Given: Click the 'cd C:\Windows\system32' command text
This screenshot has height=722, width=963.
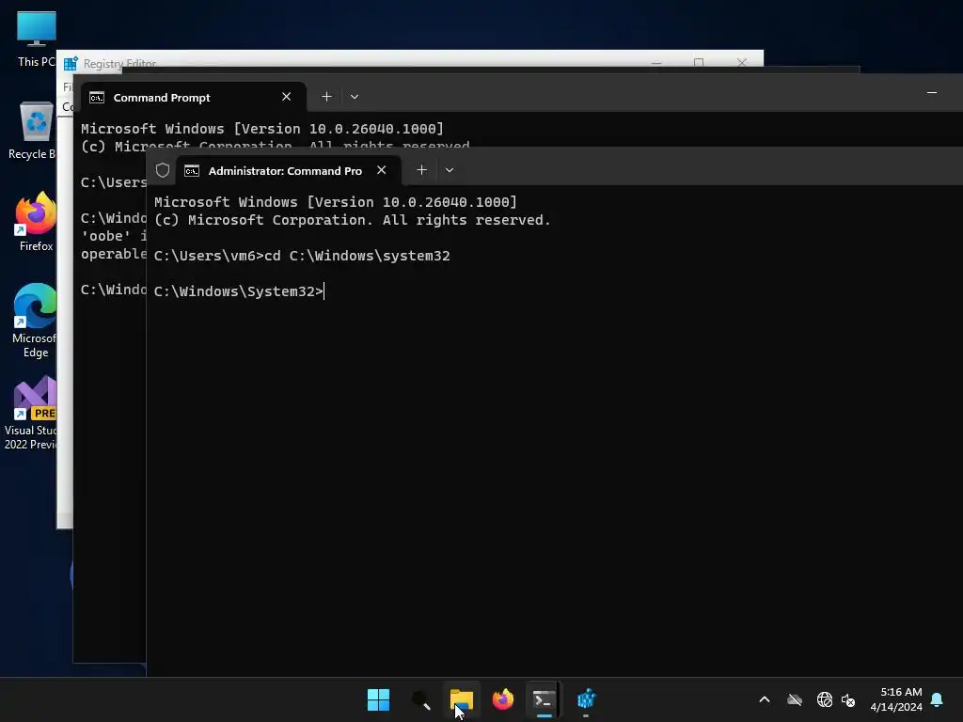Looking at the screenshot, I should click(x=356, y=256).
